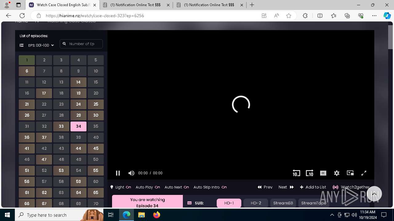Open episode 47

click(x=44, y=160)
